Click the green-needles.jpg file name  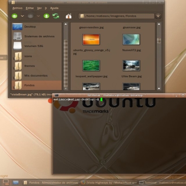[x=92, y=27]
